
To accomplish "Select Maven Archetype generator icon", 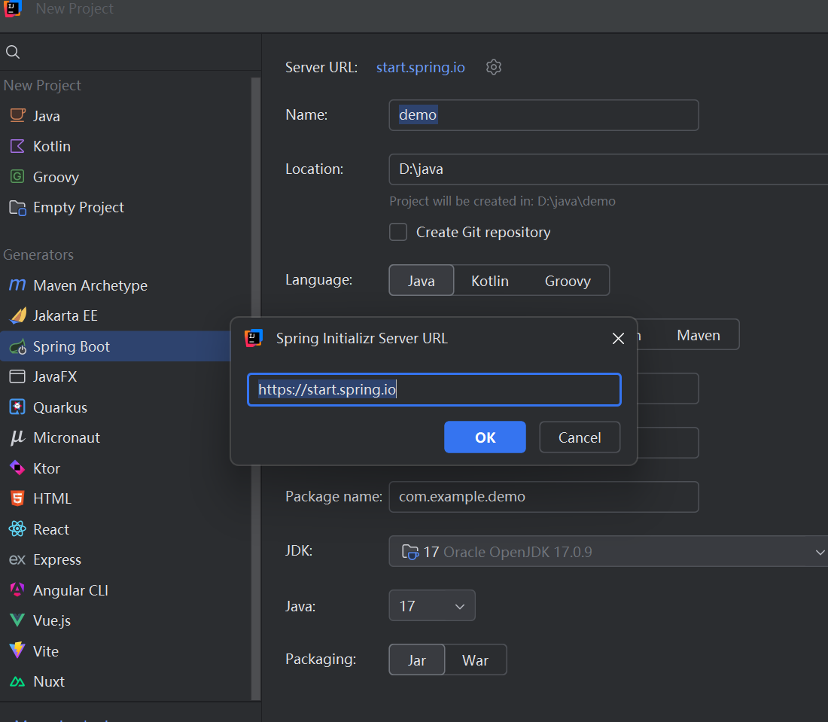I will [x=17, y=285].
